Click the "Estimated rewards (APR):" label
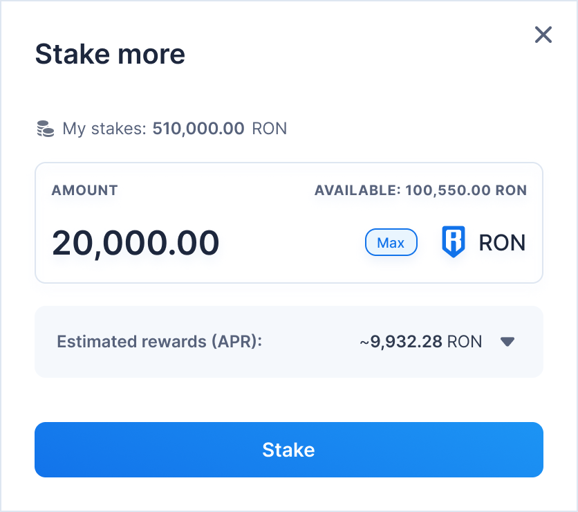This screenshot has width=578, height=512. 160,341
